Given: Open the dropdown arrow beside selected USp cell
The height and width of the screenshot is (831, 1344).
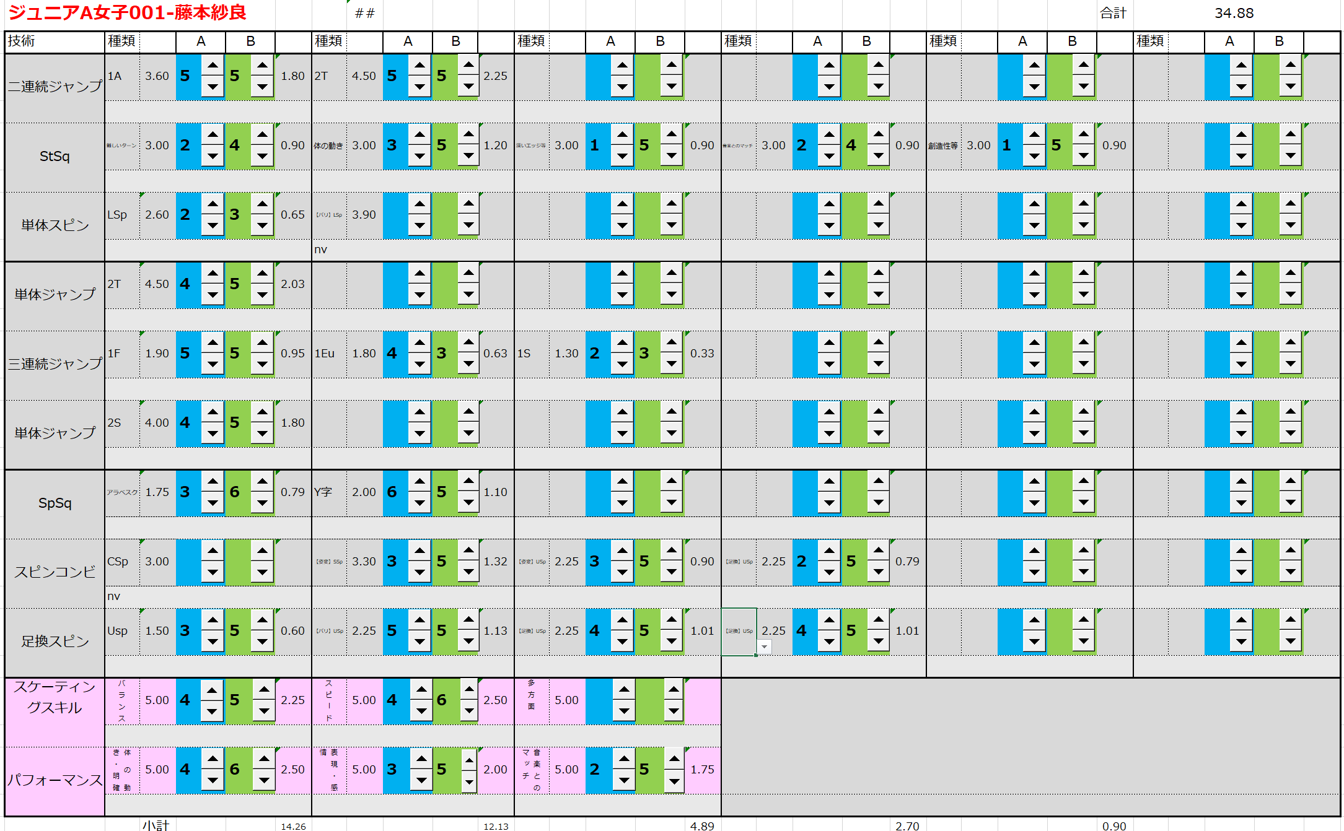Looking at the screenshot, I should (x=765, y=646).
